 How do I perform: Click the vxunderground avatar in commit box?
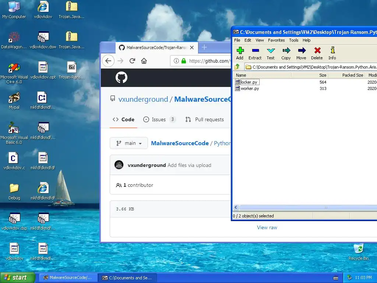click(119, 165)
